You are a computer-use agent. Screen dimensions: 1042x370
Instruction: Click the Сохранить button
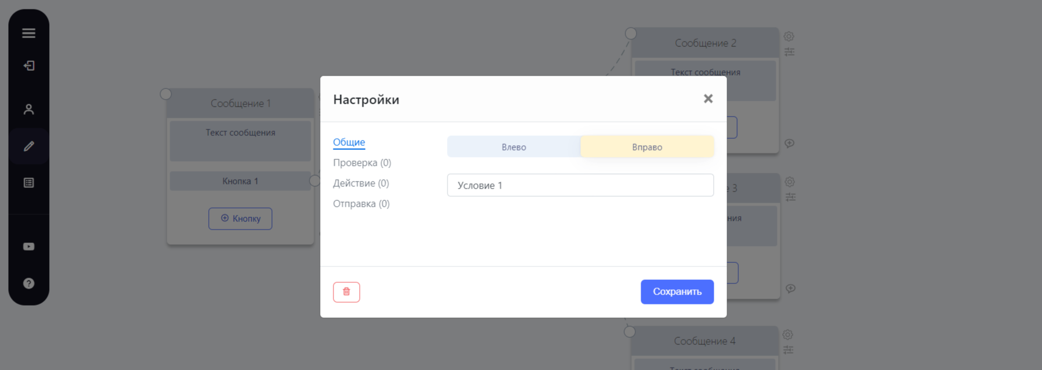click(x=677, y=292)
